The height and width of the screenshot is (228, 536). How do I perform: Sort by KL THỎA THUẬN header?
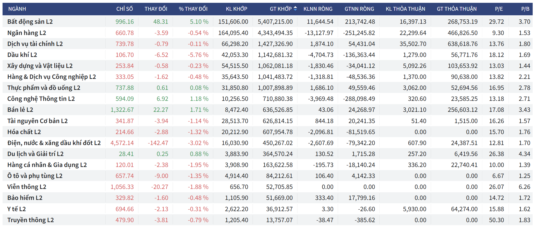(405, 9)
